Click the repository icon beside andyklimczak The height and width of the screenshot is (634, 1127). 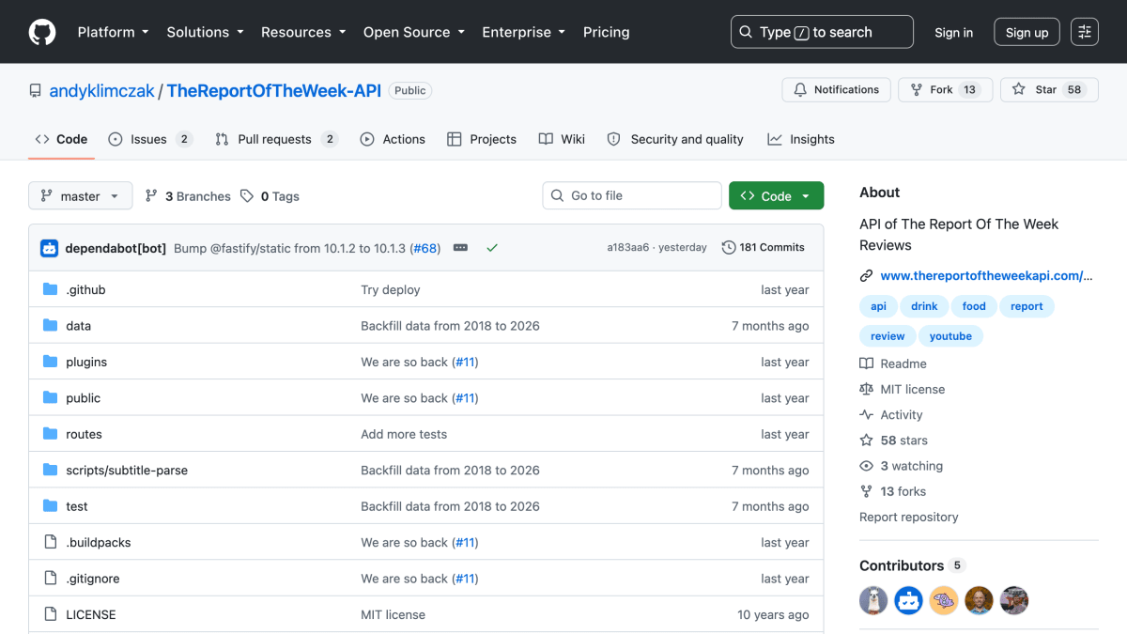tap(36, 91)
